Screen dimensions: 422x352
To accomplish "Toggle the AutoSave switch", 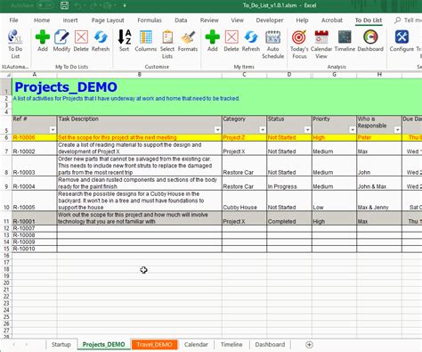I will [x=45, y=5].
